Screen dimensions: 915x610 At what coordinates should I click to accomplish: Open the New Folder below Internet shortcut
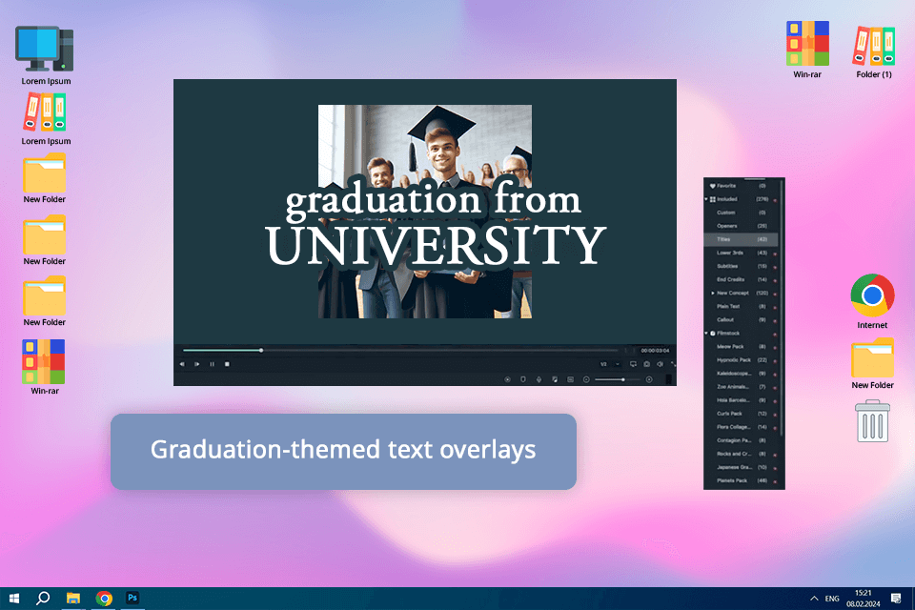(872, 363)
